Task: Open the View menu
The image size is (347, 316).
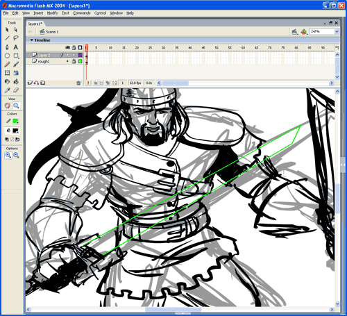Action: pyautogui.click(x=26, y=13)
